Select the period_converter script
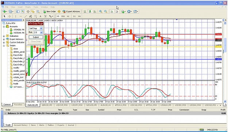This screenshot has width=228, height=132. [x=19, y=74]
